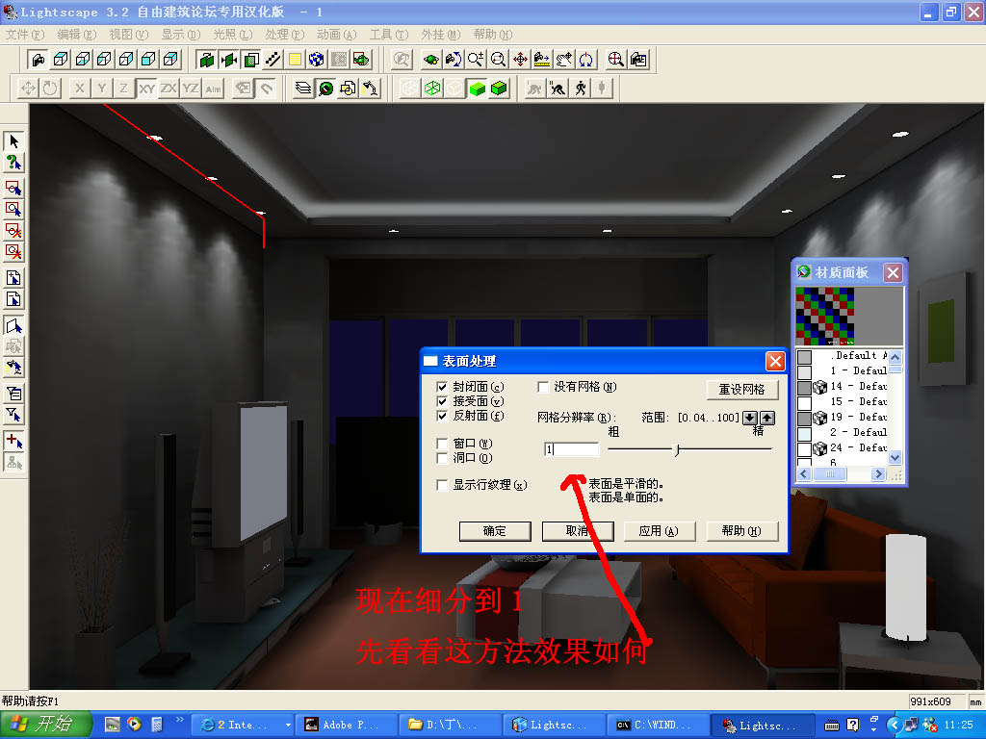The width and height of the screenshot is (986, 739).
Task: Click the red target magnifier icon
Action: point(615,60)
